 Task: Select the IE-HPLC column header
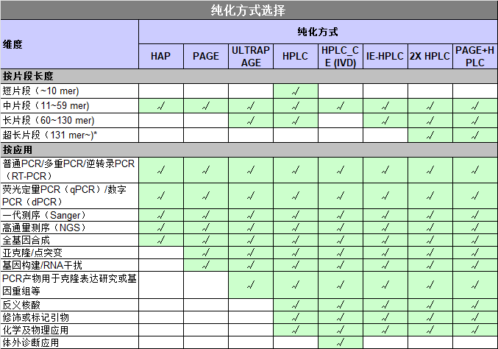tap(385, 56)
